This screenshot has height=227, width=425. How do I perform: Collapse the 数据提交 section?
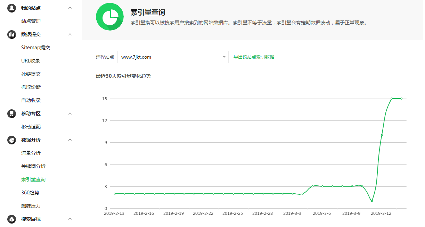(70, 34)
